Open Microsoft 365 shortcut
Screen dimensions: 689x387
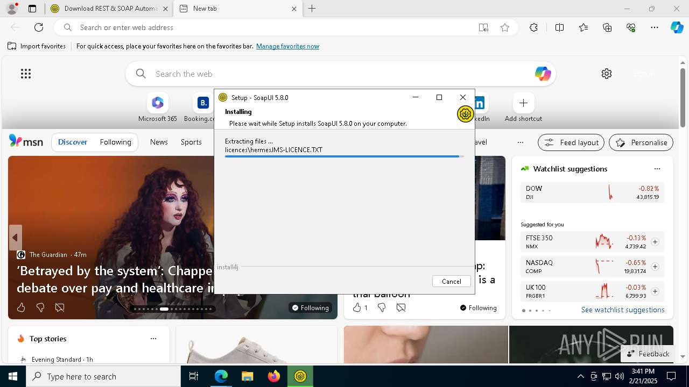(157, 107)
